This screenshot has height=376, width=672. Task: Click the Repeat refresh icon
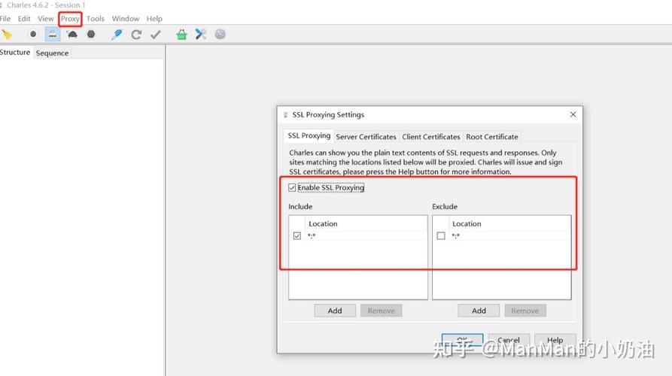click(136, 35)
